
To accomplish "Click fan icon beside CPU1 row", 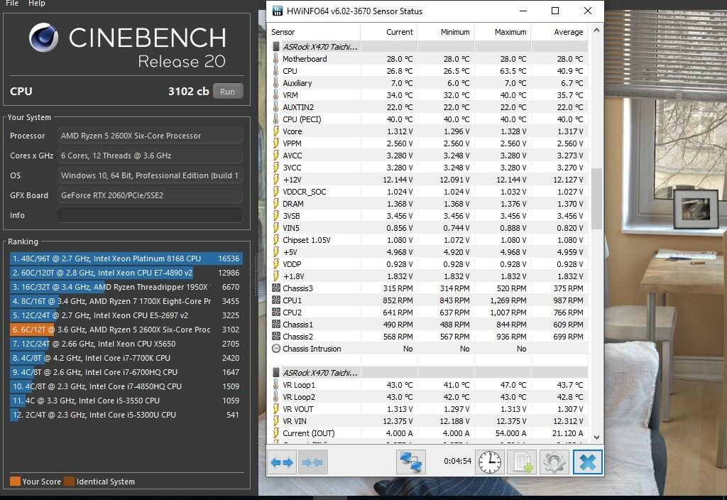I will (276, 300).
